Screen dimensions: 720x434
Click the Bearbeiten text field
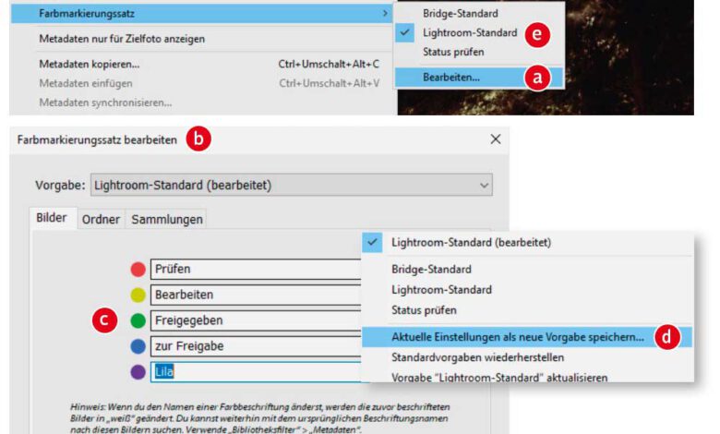tap(256, 295)
